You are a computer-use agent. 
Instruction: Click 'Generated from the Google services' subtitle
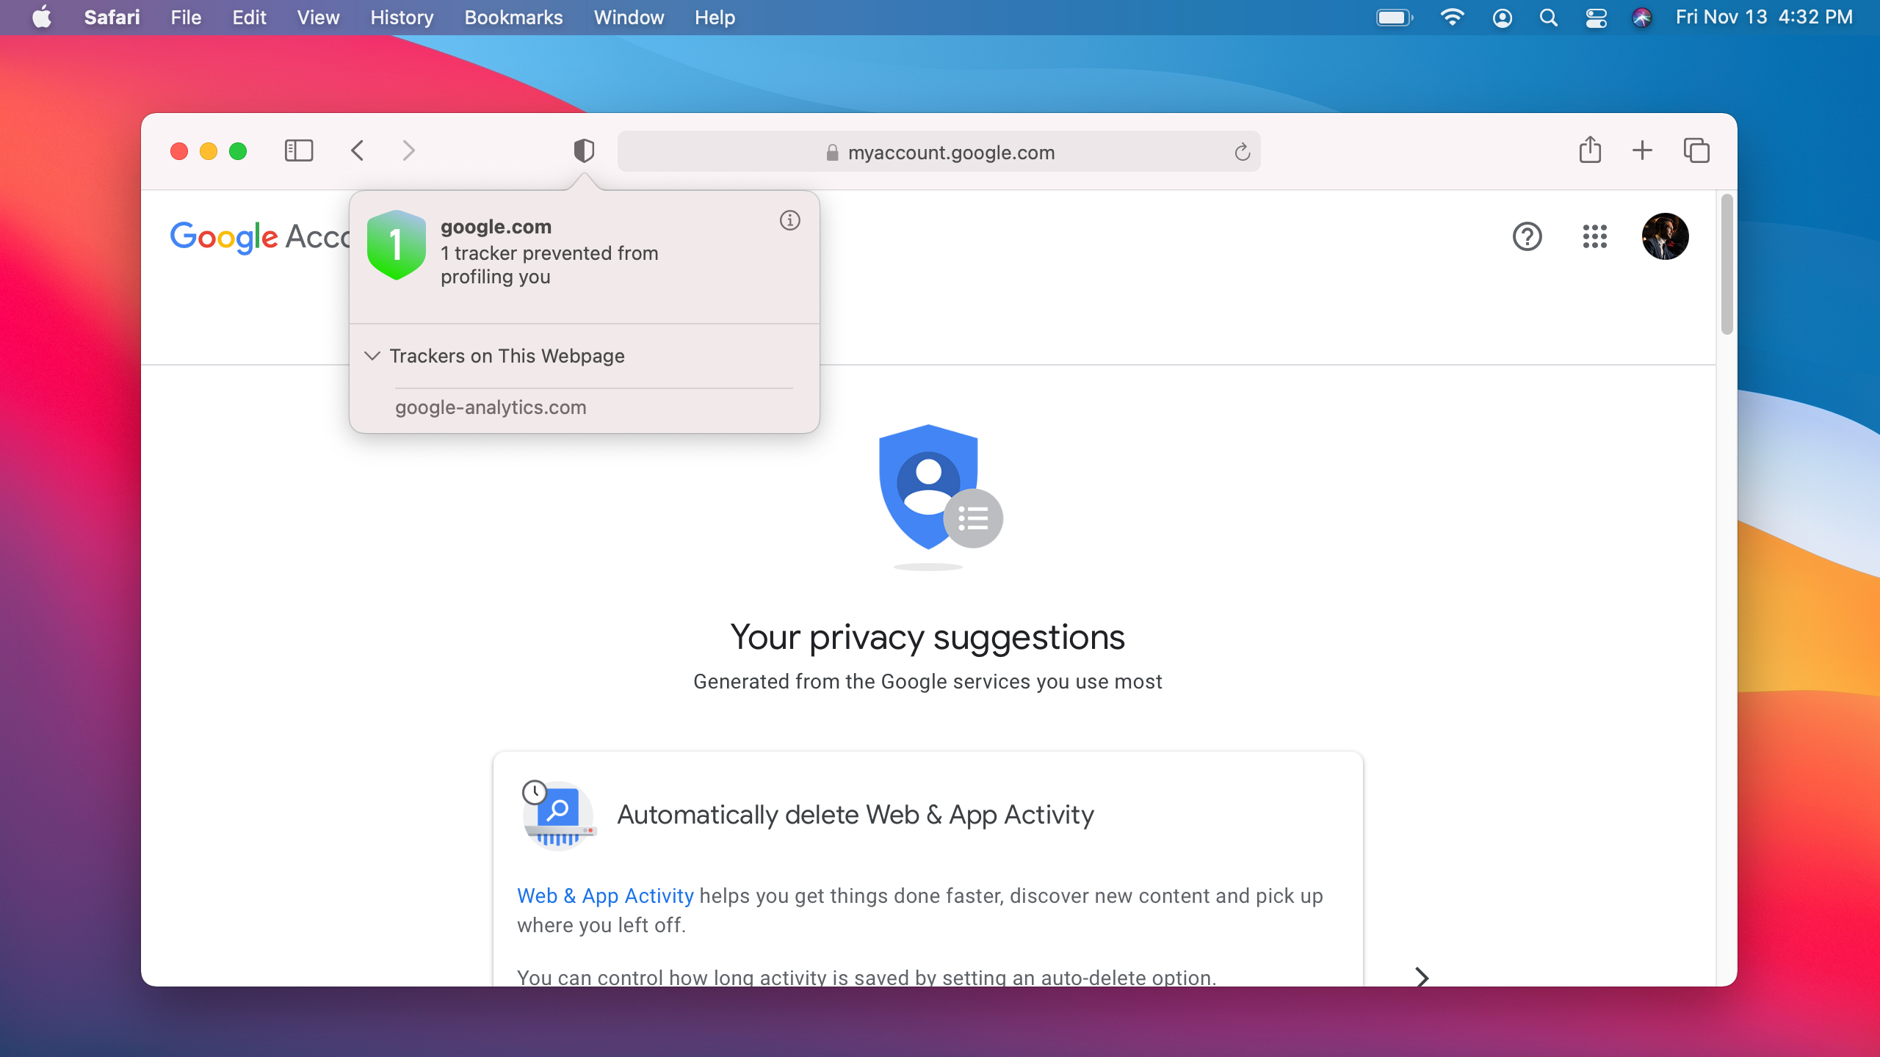coord(928,682)
